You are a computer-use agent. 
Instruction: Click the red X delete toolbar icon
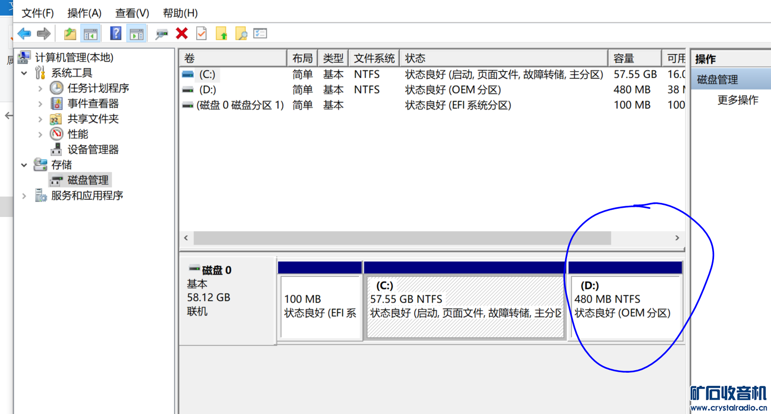(182, 34)
